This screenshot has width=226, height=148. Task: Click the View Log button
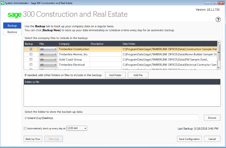pos(54,139)
